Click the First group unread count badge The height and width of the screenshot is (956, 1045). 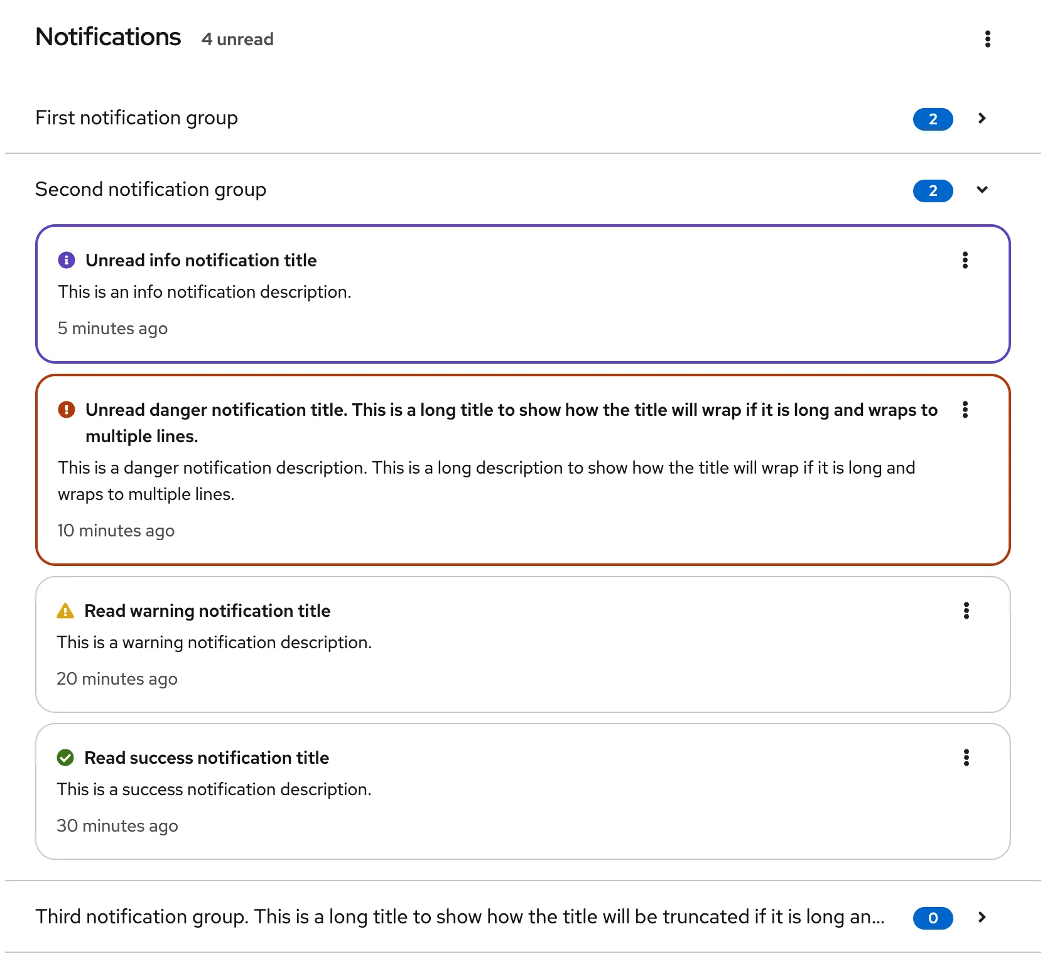(x=933, y=119)
